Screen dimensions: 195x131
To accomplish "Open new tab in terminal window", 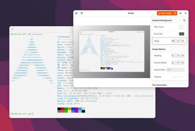I will [x=12, y=29].
